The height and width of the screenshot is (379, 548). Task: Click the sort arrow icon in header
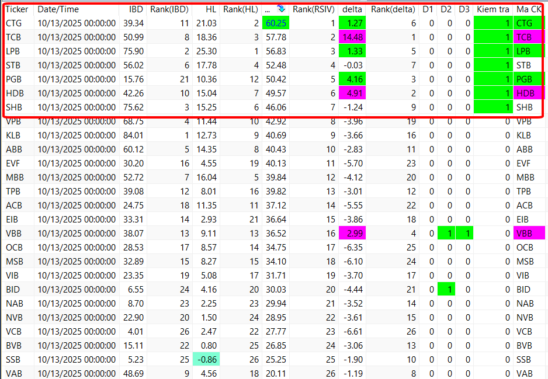[280, 9]
